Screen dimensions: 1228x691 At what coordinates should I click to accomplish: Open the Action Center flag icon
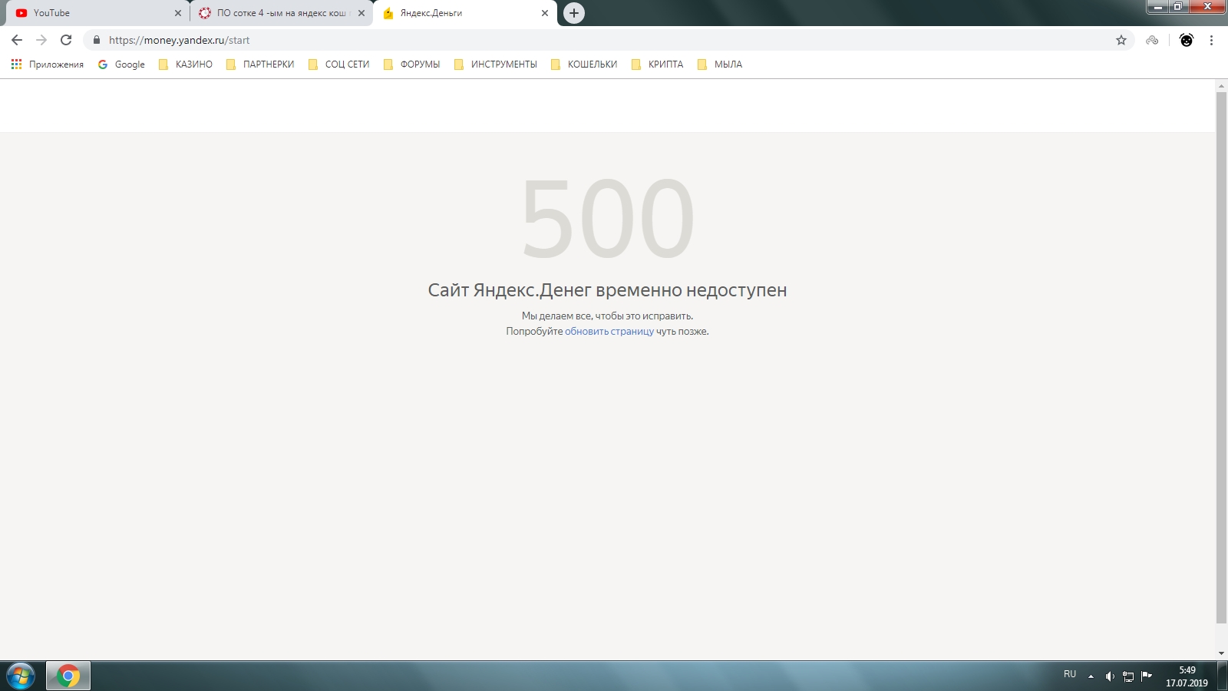pos(1147,676)
